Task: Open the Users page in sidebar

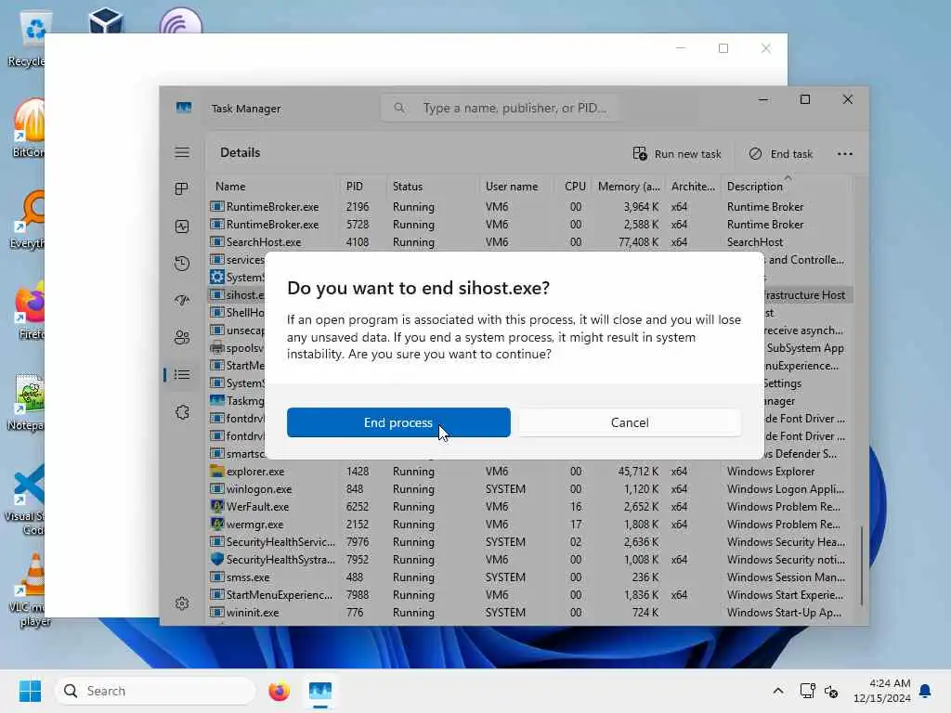Action: [182, 338]
